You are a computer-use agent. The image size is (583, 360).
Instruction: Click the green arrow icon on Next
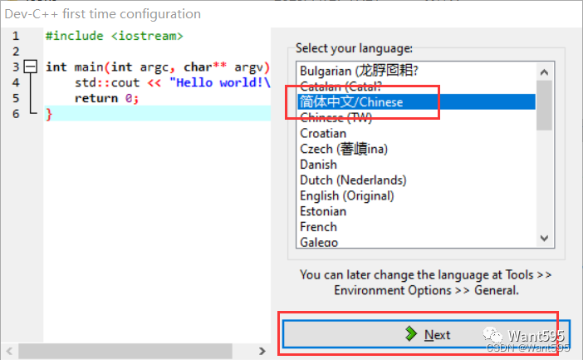[411, 333]
